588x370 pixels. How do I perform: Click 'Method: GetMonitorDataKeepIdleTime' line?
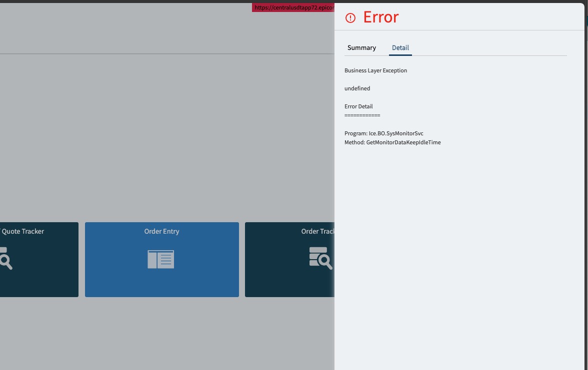[392, 142]
